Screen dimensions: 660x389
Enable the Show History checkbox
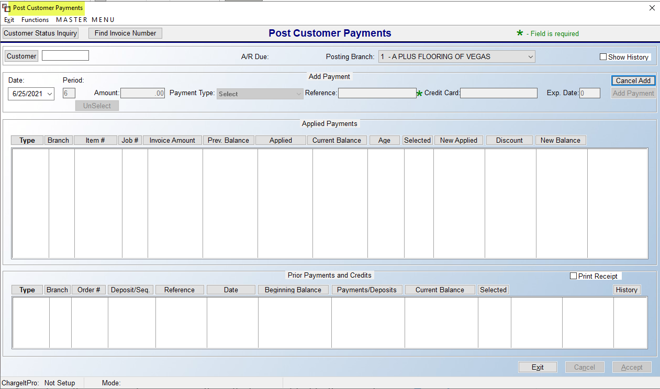tap(603, 57)
